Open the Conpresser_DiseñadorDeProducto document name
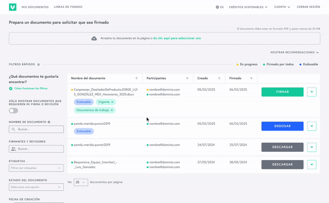The height and width of the screenshot is (203, 329). click(x=106, y=92)
